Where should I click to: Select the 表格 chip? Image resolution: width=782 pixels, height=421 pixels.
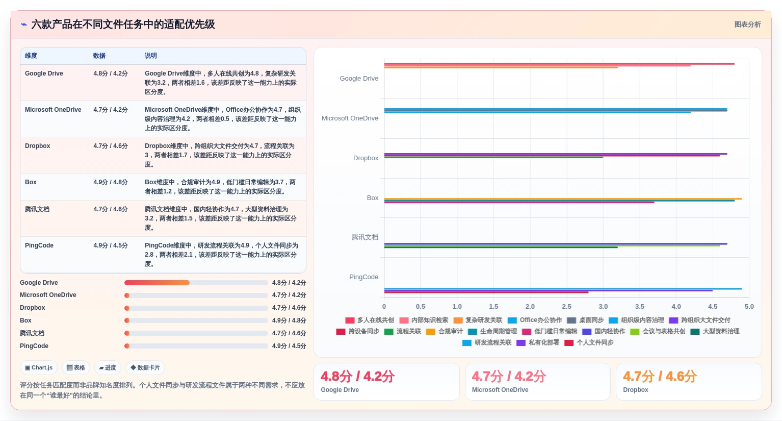pyautogui.click(x=76, y=367)
